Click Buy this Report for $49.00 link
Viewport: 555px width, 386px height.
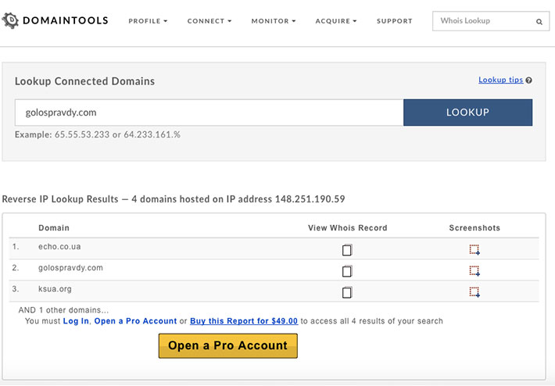[x=244, y=321]
